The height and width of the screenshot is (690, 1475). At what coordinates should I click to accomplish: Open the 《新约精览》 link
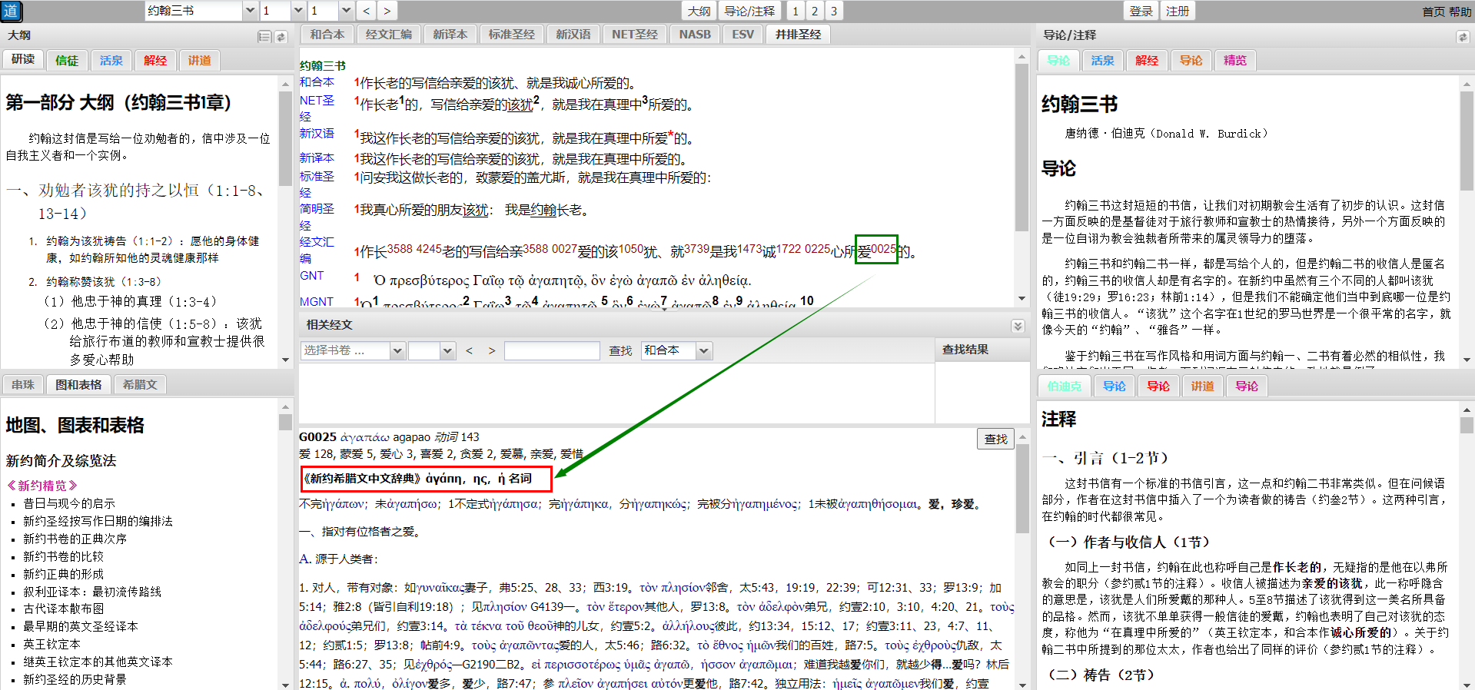click(x=42, y=486)
